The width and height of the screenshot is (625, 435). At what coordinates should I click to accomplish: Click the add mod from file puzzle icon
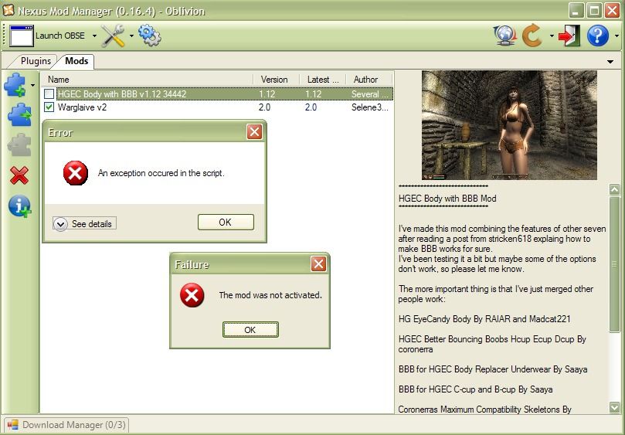point(15,85)
